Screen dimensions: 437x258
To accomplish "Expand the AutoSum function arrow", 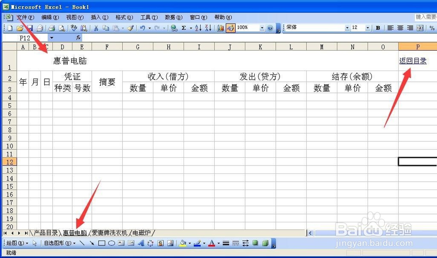I will [x=191, y=28].
